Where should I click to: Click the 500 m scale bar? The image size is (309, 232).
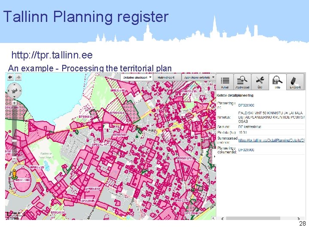pyautogui.click(x=15, y=214)
